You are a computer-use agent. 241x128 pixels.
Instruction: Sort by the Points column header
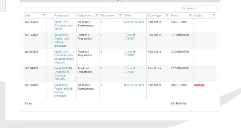175,15
